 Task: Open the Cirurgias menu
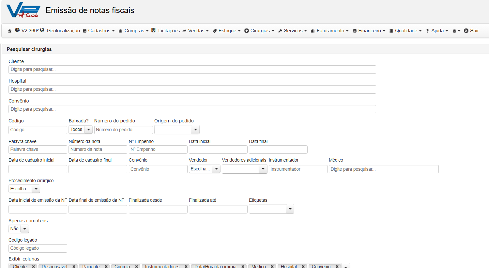tap(259, 31)
